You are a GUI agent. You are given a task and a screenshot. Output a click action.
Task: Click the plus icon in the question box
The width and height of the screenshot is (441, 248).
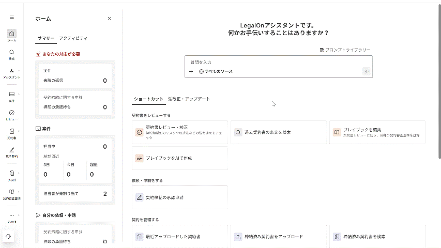tap(191, 71)
